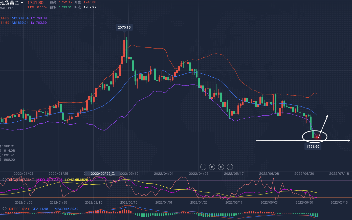Viewport: 352px width, 220px height.
Task: Expand the 现货黄金 symbol dropdown arrow
Action: pyautogui.click(x=22, y=3)
